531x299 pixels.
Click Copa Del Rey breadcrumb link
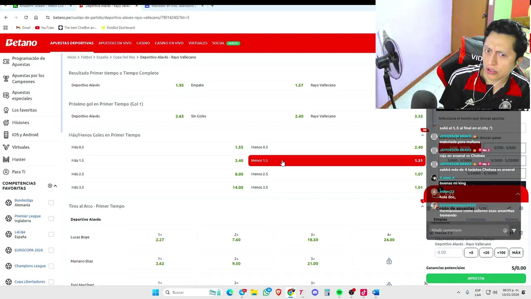click(x=124, y=57)
